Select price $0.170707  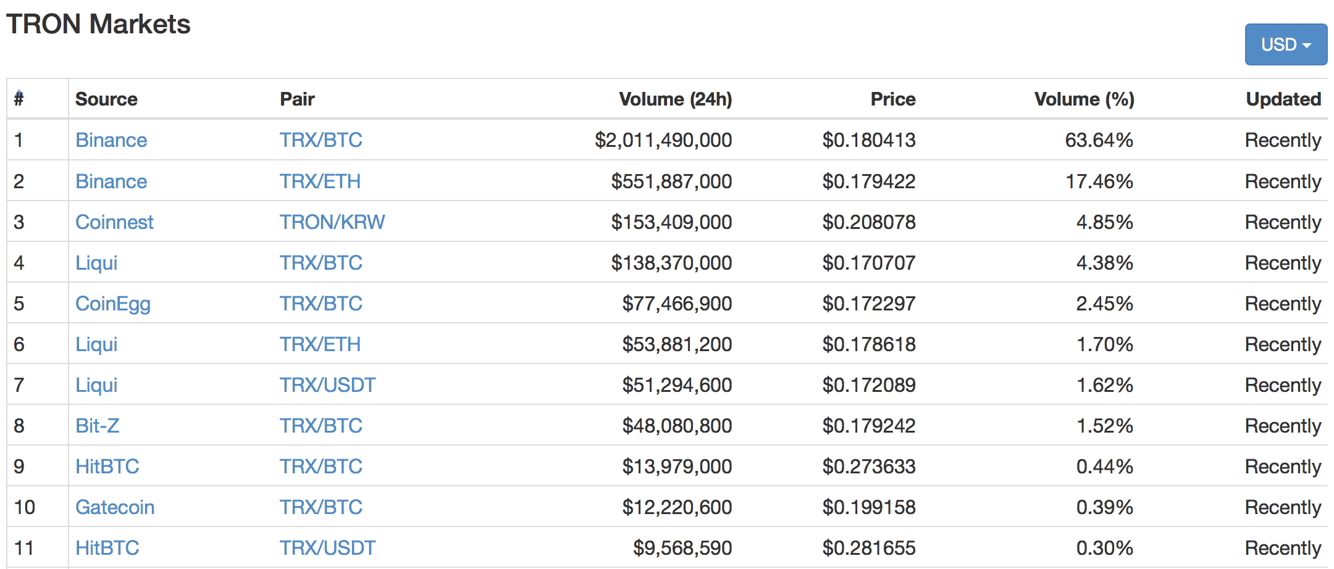[869, 263]
